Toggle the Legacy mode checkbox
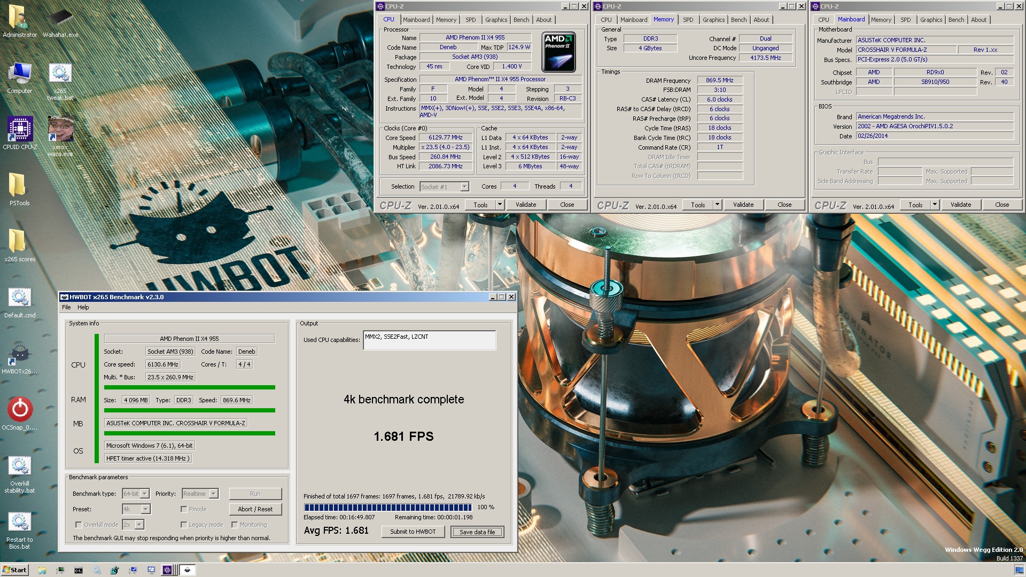Image resolution: width=1026 pixels, height=577 pixels. click(184, 525)
